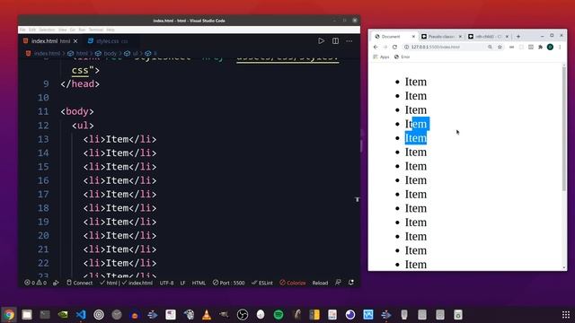This screenshot has height=323, width=575.
Task: Click the Colorize status item
Action: [x=293, y=283]
